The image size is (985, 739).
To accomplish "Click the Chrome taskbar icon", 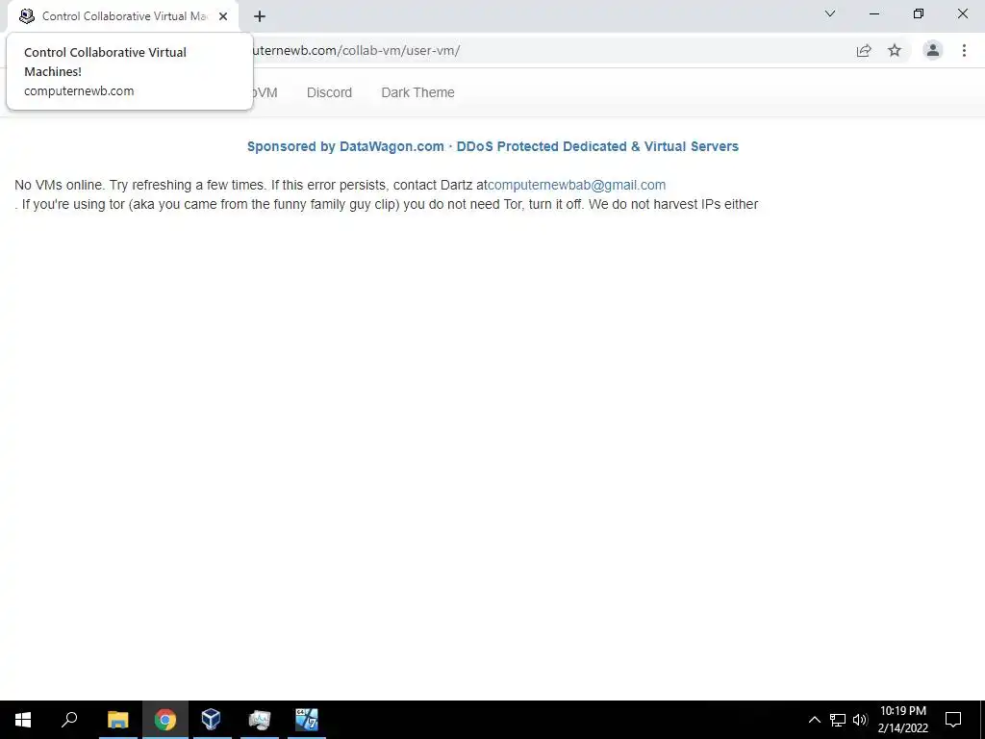I will pyautogui.click(x=165, y=720).
